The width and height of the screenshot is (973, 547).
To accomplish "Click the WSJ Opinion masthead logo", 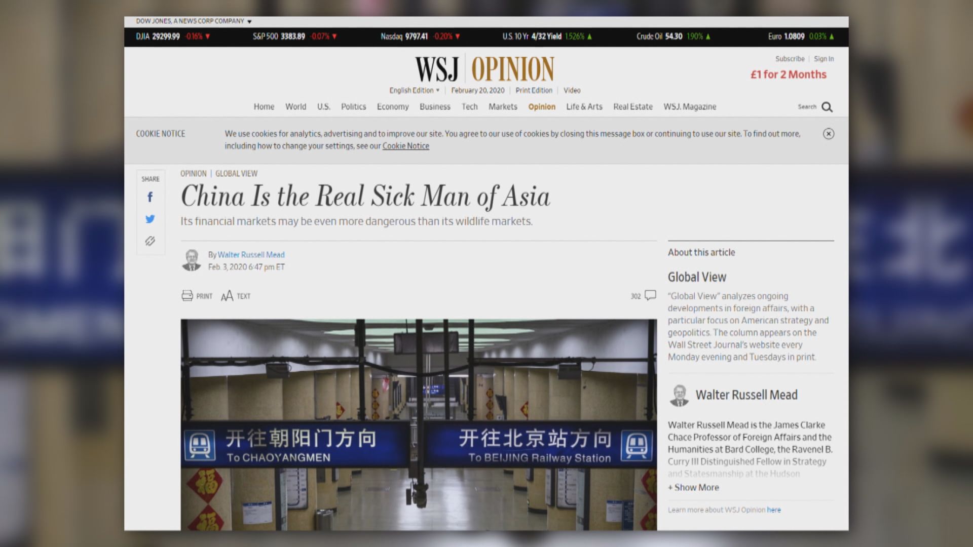I will coord(484,68).
